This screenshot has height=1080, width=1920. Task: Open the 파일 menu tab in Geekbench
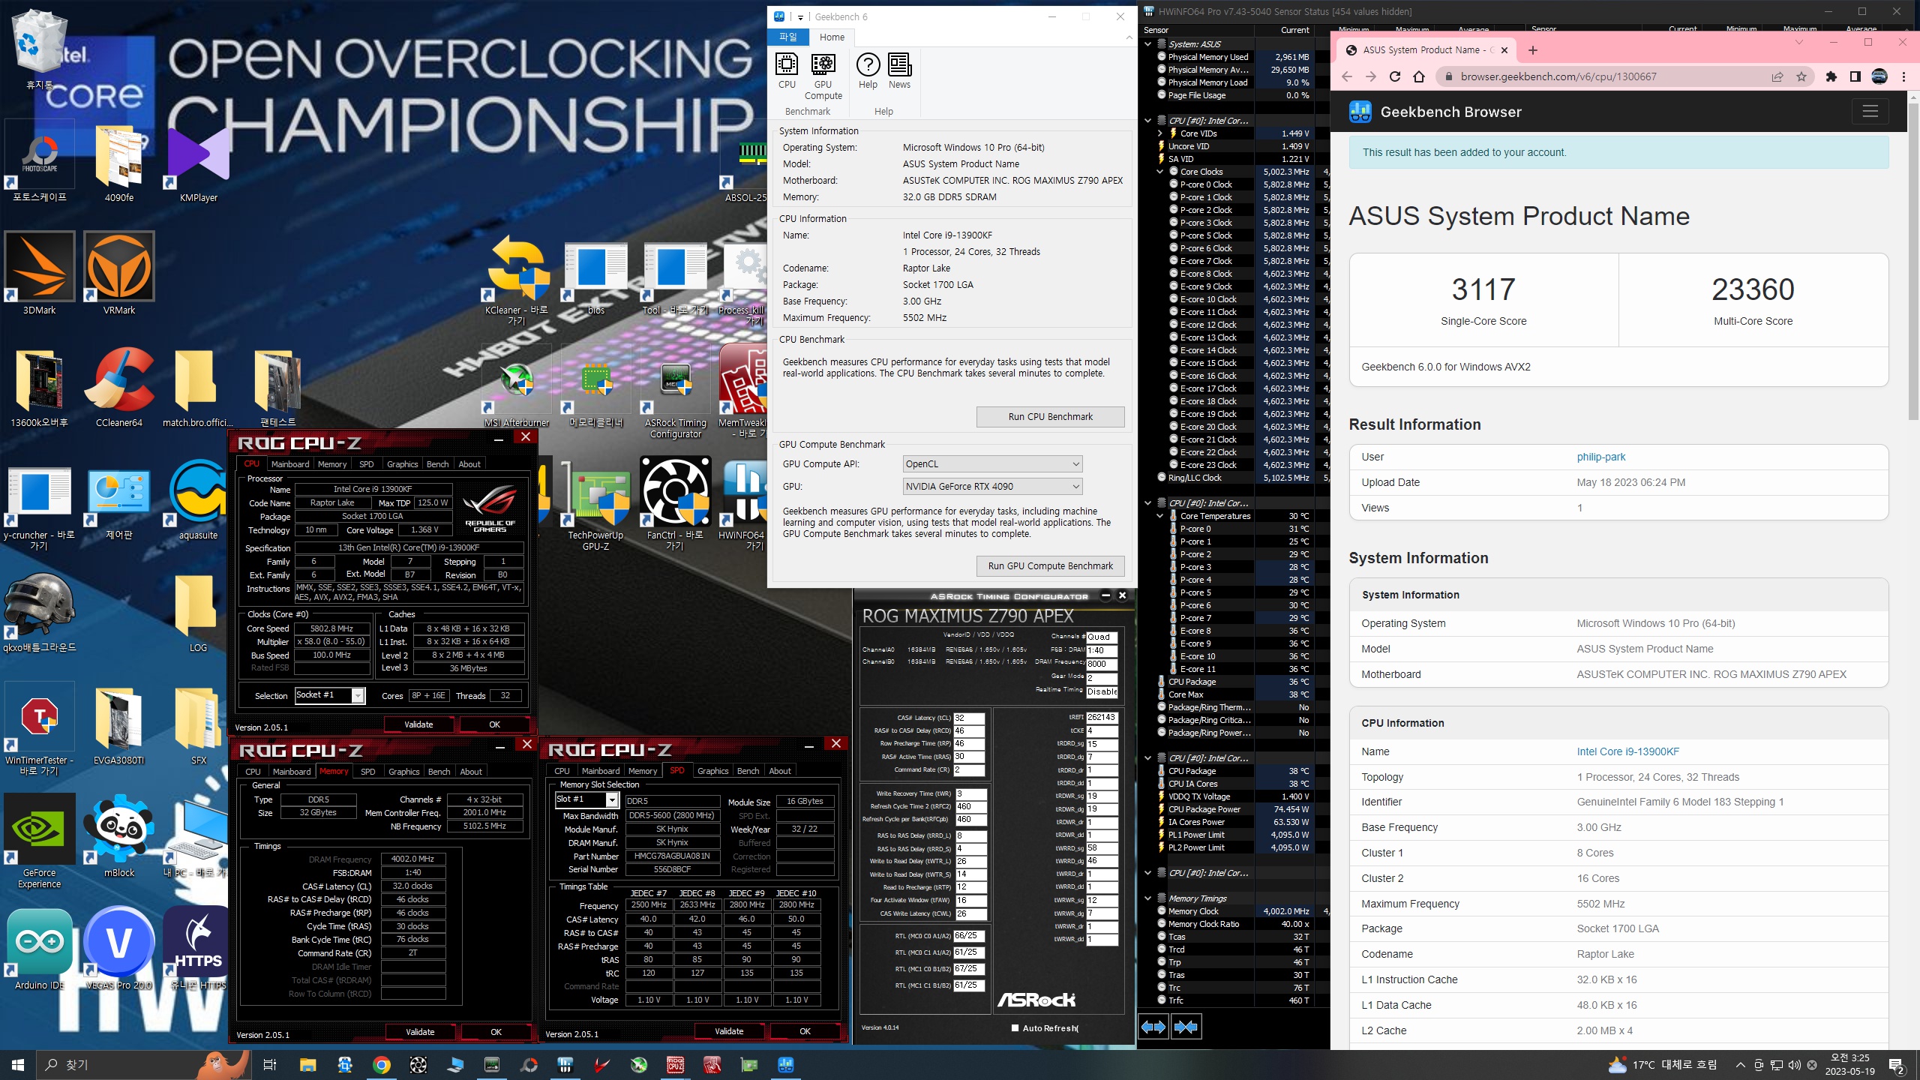pos(788,37)
